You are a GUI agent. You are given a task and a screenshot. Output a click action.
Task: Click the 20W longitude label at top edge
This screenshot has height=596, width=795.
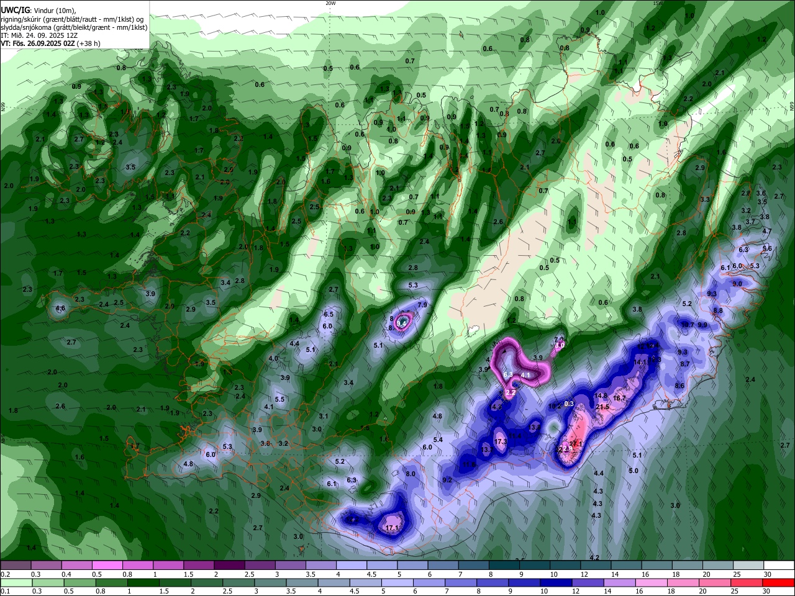coord(330,3)
